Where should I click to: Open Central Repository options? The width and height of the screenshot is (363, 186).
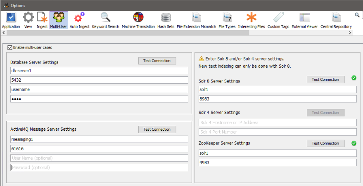pyautogui.click(x=336, y=20)
